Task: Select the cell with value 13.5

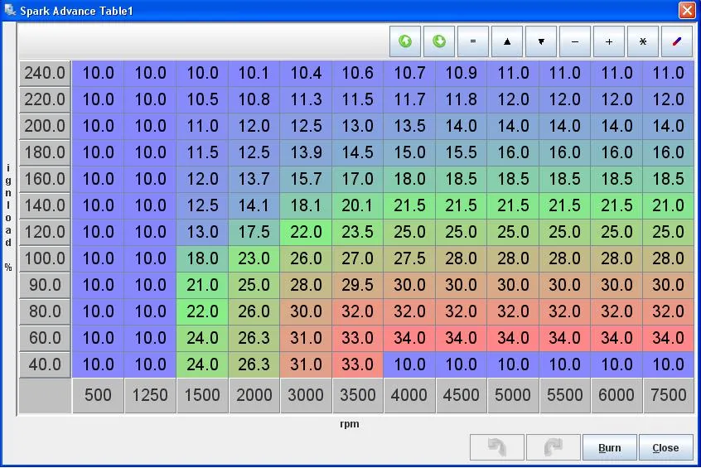Action: click(409, 126)
